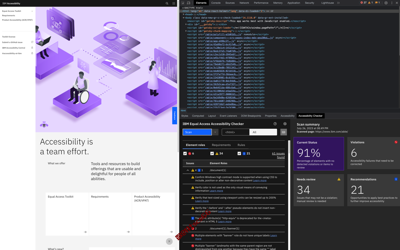Close the DevTools panel
The image size is (400, 250).
tap(397, 3)
